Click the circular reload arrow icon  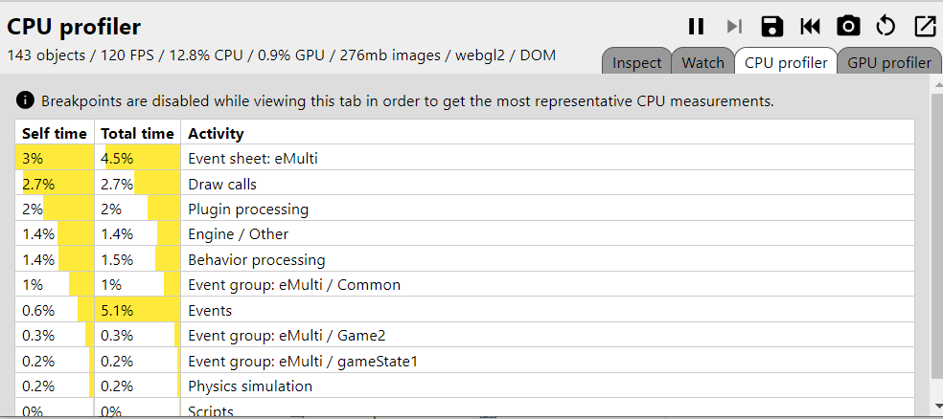[885, 27]
